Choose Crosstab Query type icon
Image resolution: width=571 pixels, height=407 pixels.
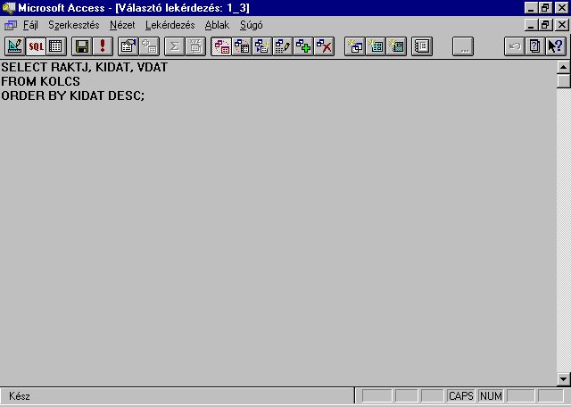point(242,46)
